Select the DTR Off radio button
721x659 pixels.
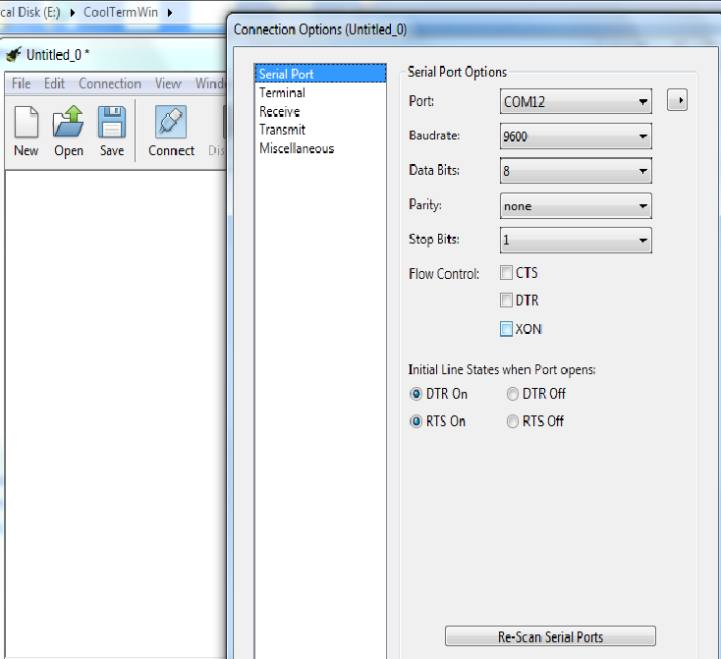tap(513, 394)
